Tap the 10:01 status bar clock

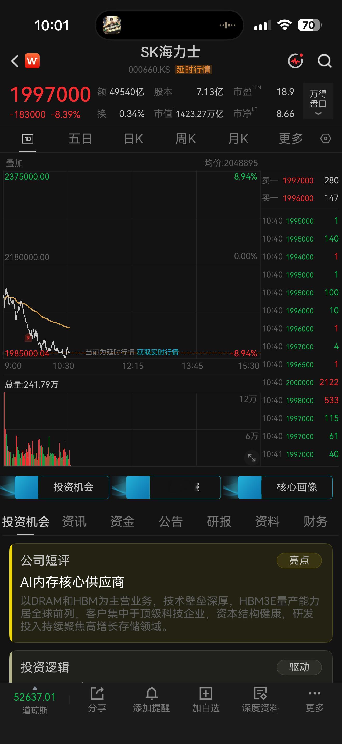[52, 25]
